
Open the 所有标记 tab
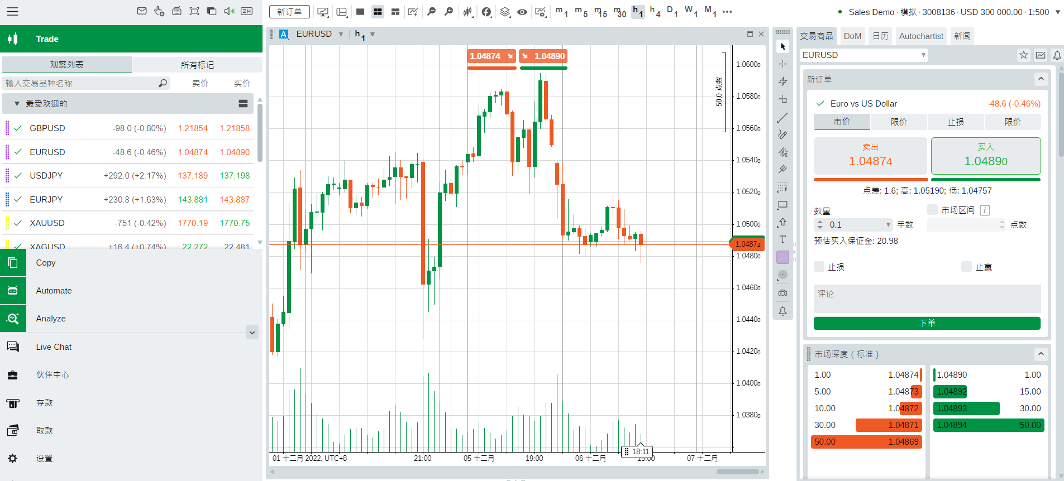(197, 65)
